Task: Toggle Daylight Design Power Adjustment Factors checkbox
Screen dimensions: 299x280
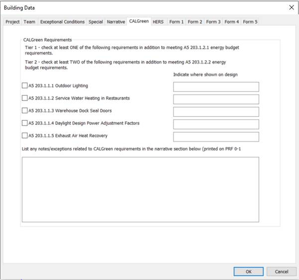Action: [25, 123]
